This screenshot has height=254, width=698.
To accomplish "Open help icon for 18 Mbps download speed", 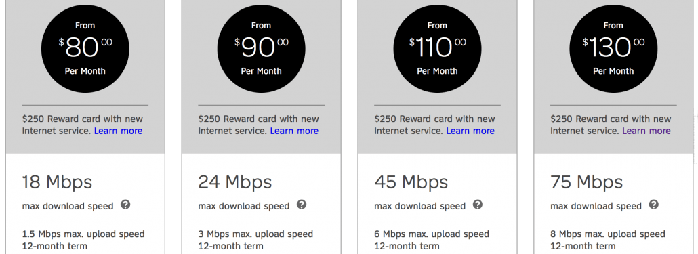I will (x=125, y=205).
